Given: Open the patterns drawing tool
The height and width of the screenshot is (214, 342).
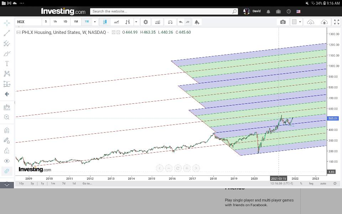Looking at the screenshot, I should [x=7, y=73].
